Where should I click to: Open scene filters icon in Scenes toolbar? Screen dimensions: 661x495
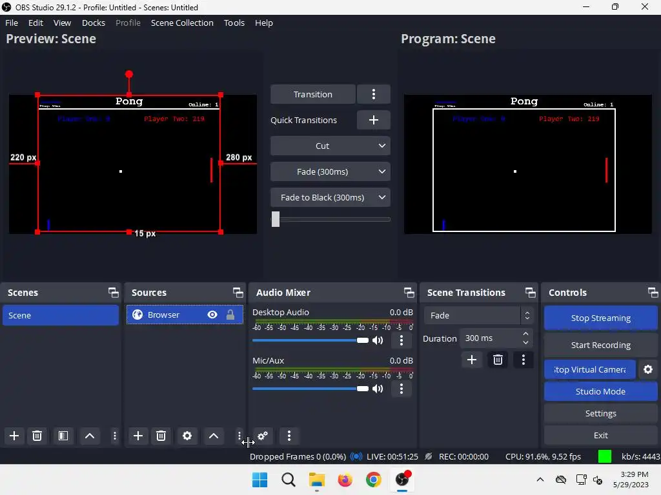coord(63,436)
